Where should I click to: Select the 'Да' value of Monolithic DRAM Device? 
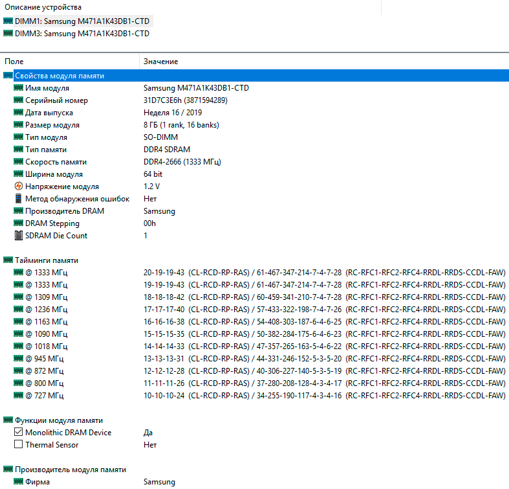click(x=148, y=433)
